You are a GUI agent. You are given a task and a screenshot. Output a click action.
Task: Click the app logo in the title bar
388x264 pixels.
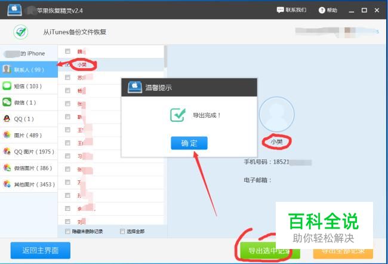click(14, 10)
